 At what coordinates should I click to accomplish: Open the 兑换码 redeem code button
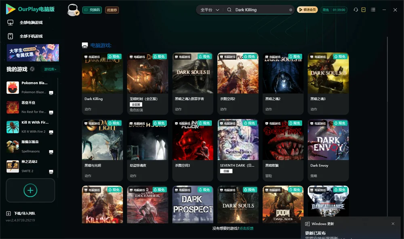(92, 10)
